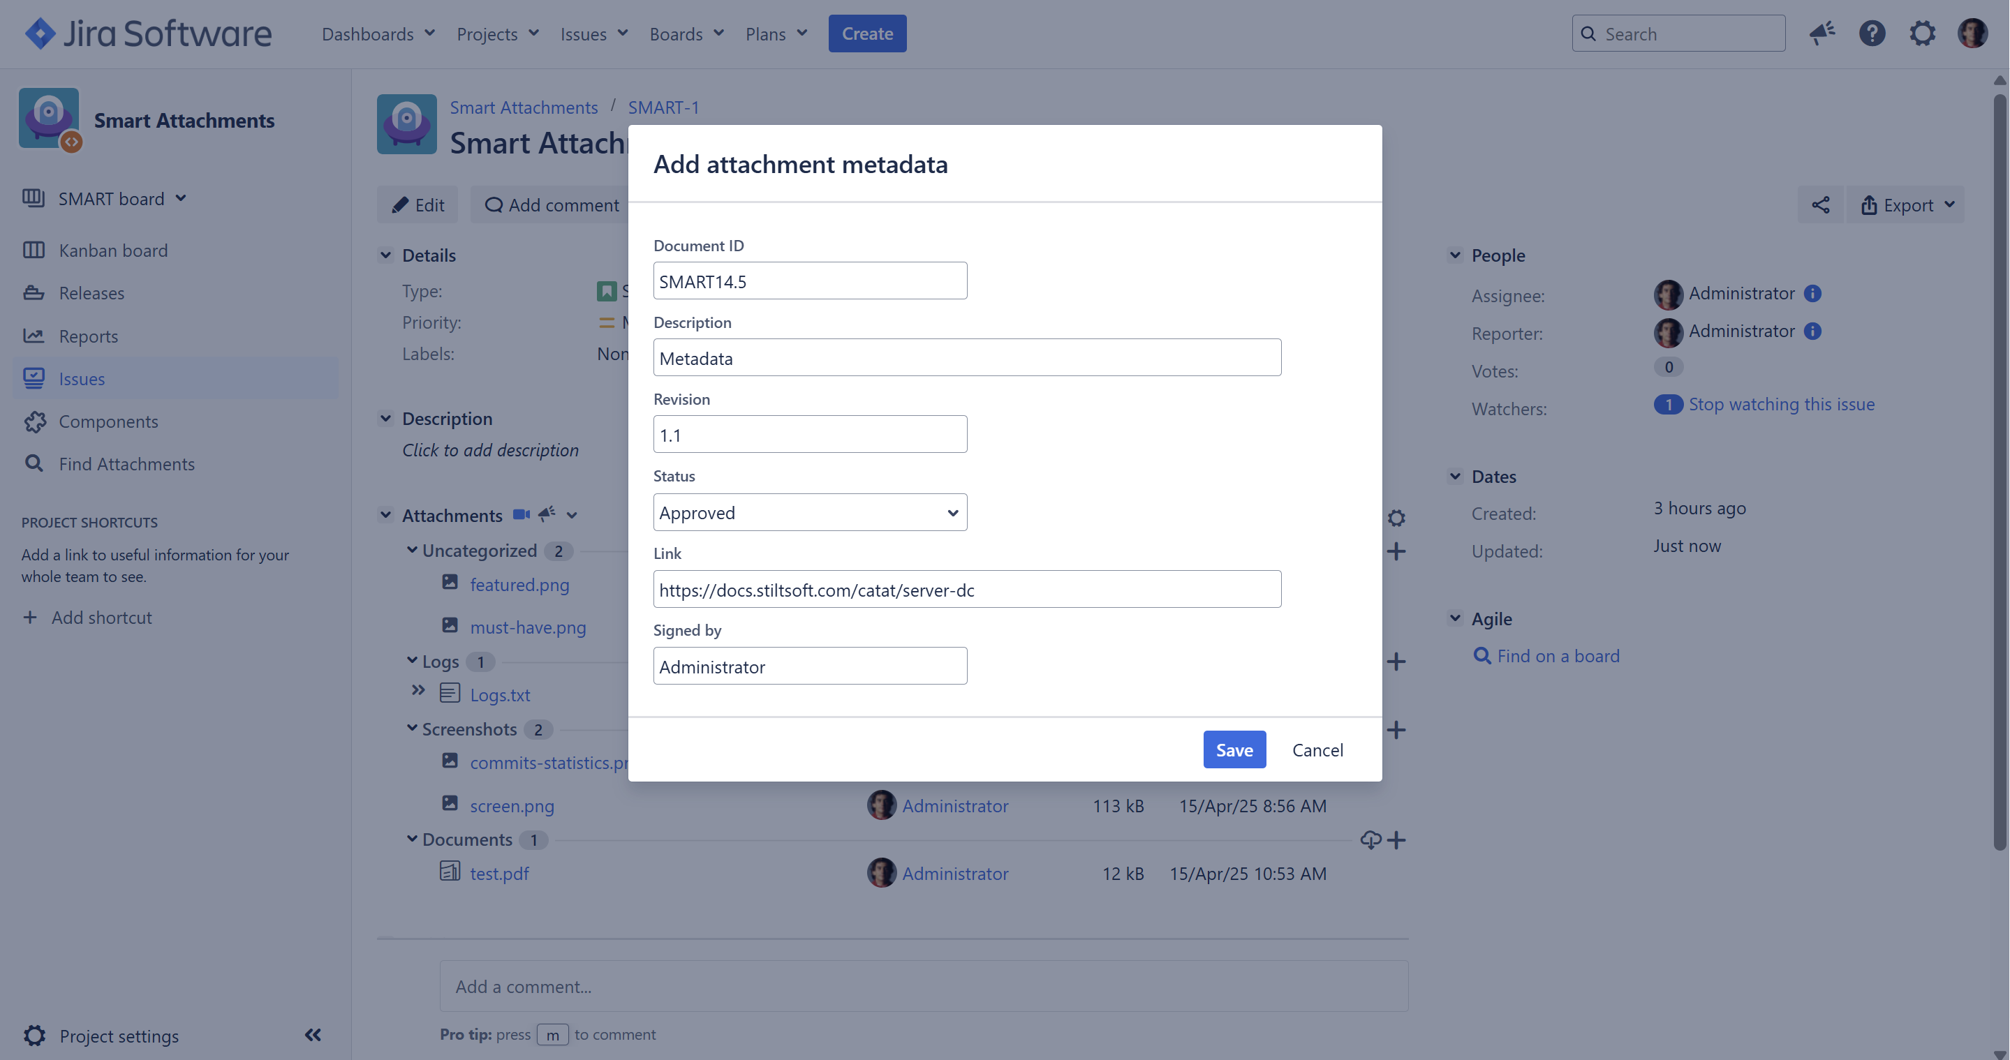Open Reports in sidebar

[x=88, y=336]
